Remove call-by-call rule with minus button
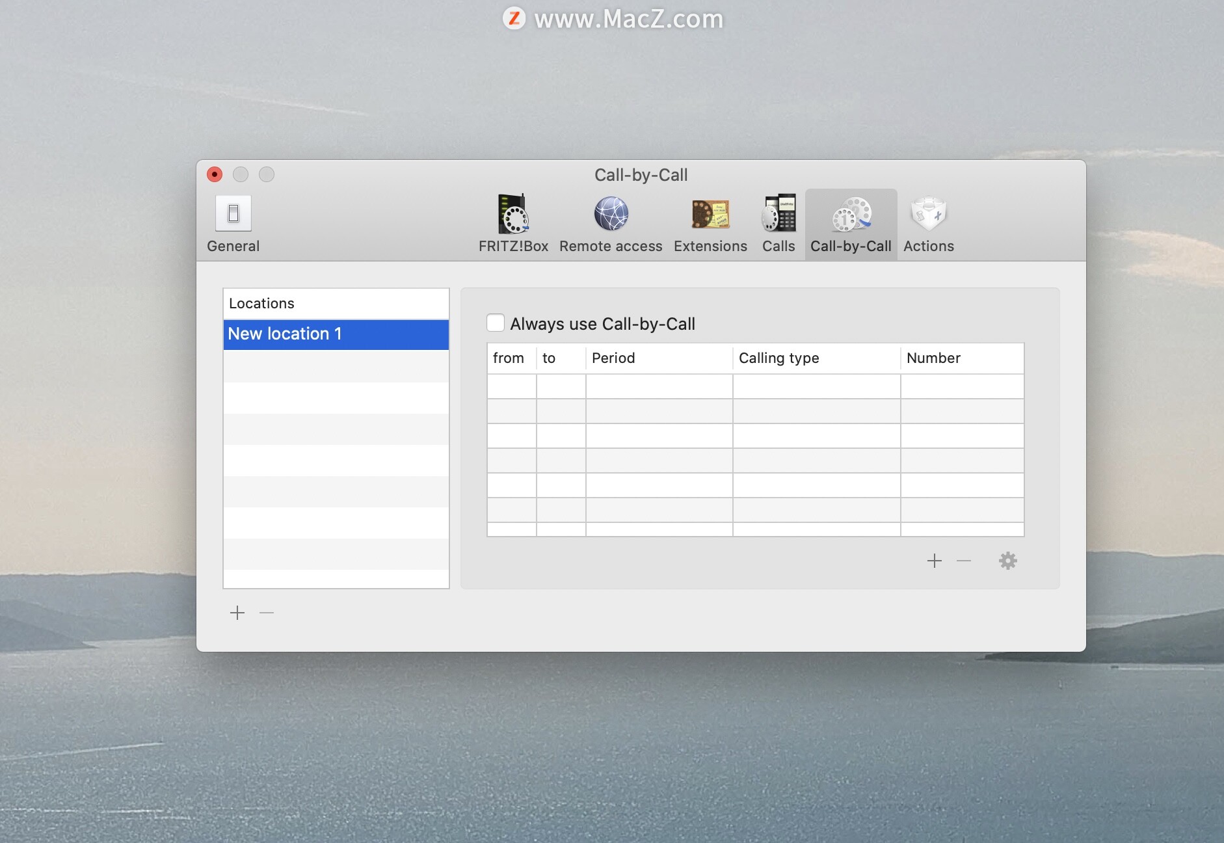Screen dimensions: 1224x843 tap(964, 561)
